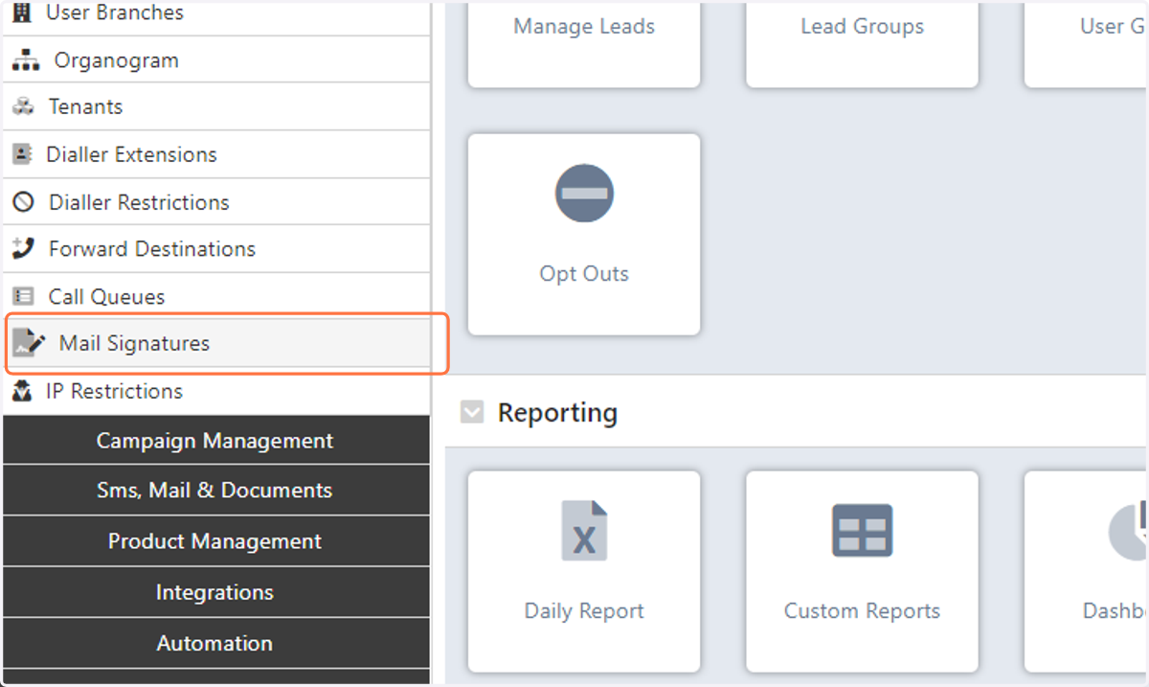Expand Product Management section

click(216, 541)
